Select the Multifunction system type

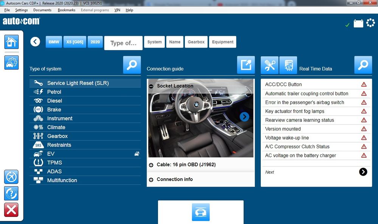(x=85, y=180)
